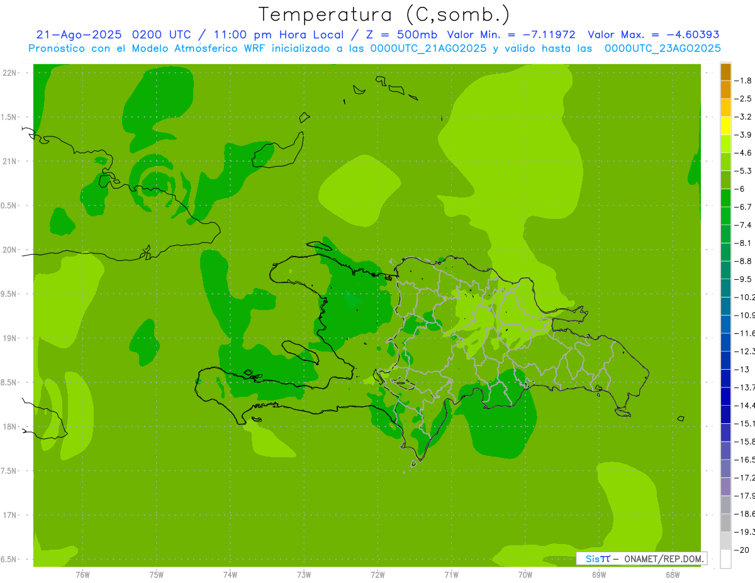Click "11:00 pm Hora Local" in the header
Screen dimensions: 755x583
tap(277, 35)
